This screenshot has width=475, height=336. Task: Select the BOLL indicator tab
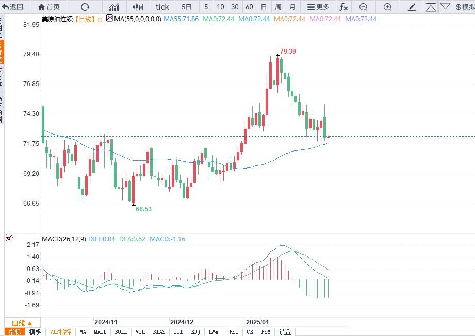(121, 332)
